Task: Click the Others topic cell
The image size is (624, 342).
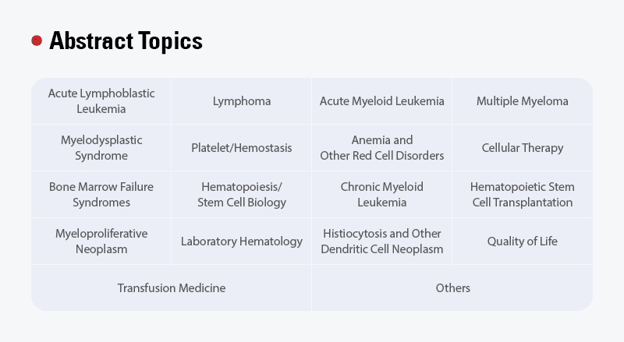Action: coord(452,288)
